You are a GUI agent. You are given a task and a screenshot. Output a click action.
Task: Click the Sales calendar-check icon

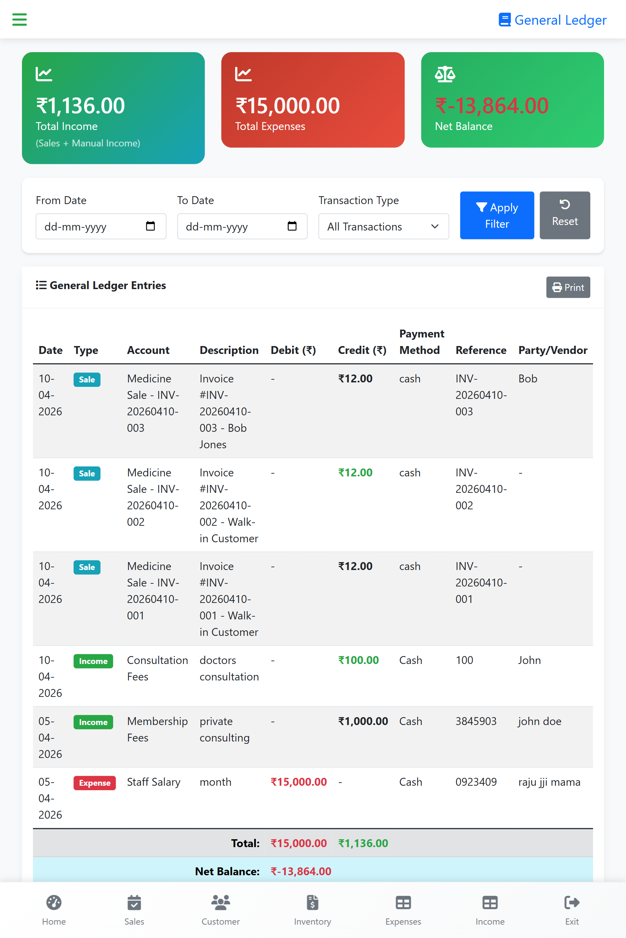tap(134, 902)
